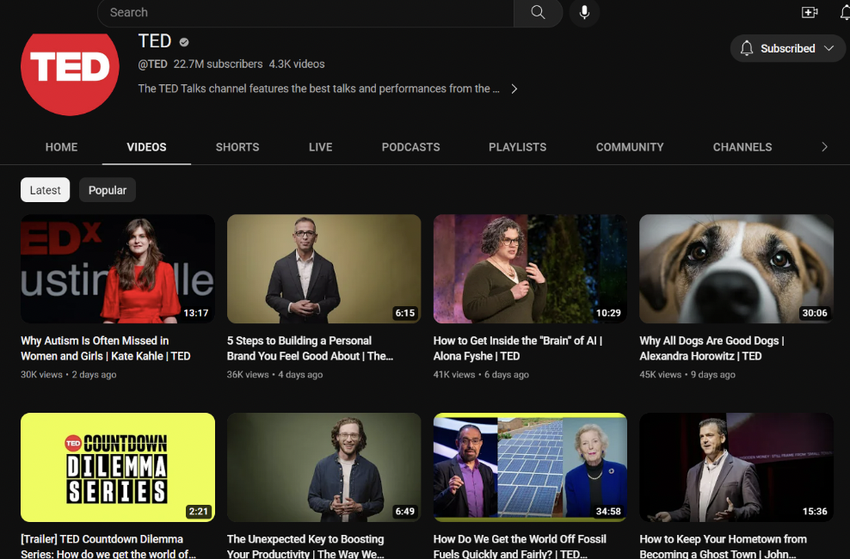
Task: Play the TED Countdown Dilemma Series trailer thumbnail
Action: [117, 467]
